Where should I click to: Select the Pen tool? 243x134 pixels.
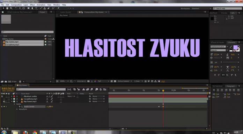click(x=32, y=8)
